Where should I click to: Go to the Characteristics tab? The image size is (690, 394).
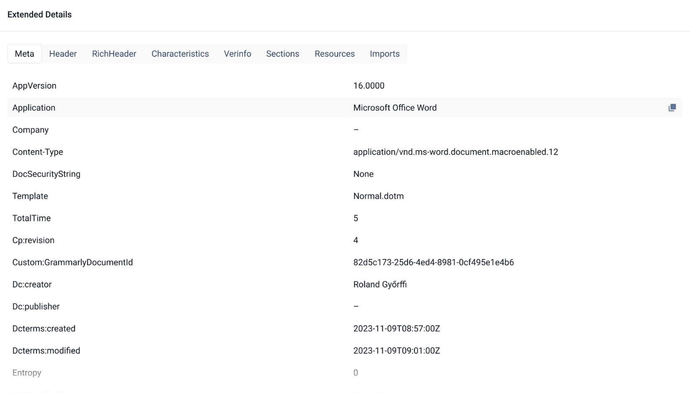click(180, 54)
